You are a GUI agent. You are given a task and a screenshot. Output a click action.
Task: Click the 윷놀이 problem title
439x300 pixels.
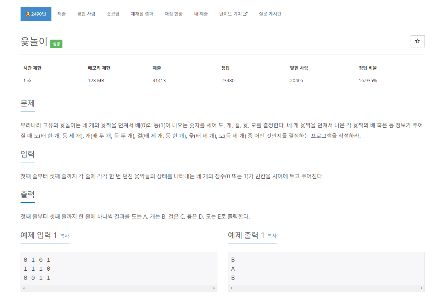(34, 42)
